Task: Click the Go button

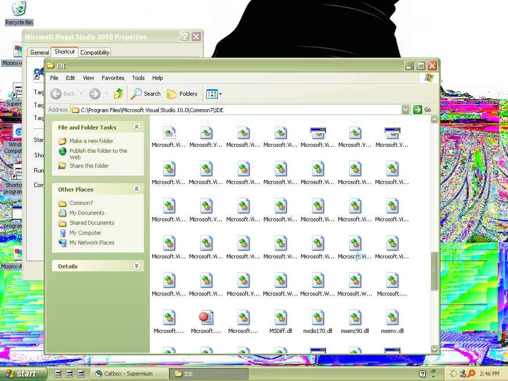Action: (423, 110)
